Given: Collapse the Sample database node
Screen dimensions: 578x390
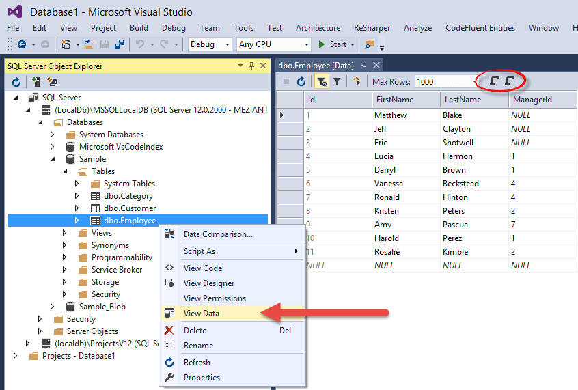Looking at the screenshot, I should pos(53,159).
